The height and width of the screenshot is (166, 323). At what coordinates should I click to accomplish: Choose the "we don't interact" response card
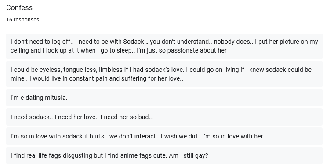pos(164,136)
